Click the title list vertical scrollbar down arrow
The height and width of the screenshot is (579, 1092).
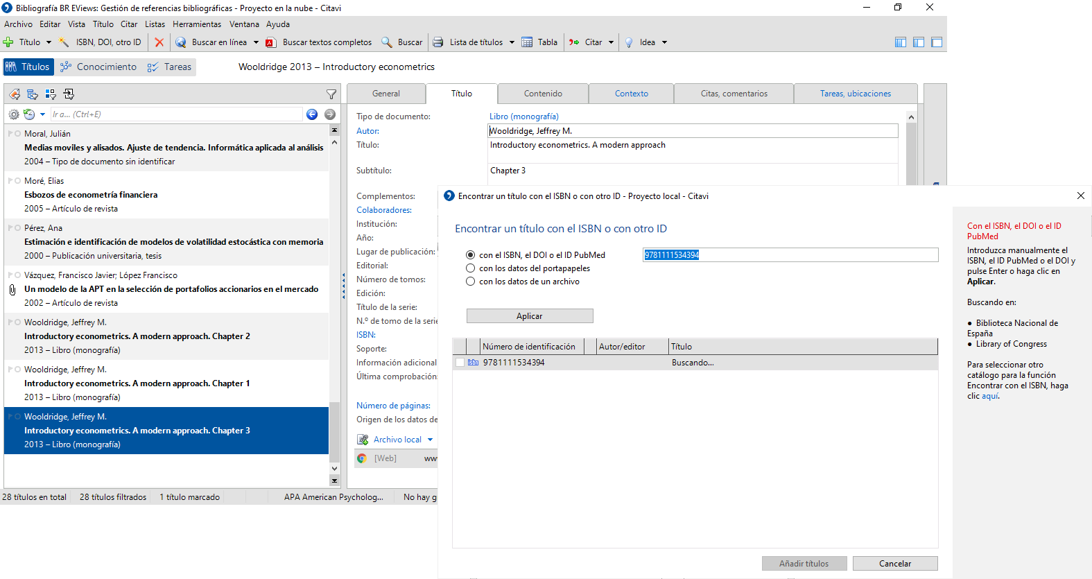[335, 469]
